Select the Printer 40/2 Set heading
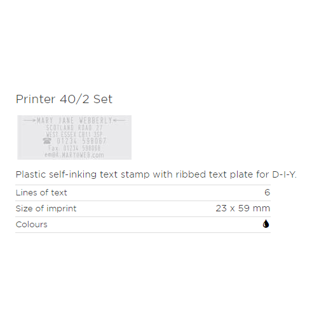Screen dimensions: 319x317 [64, 99]
